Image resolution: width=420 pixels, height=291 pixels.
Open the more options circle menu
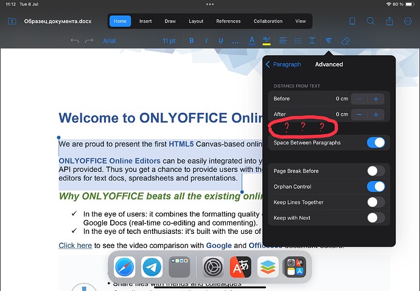pyautogui.click(x=408, y=21)
